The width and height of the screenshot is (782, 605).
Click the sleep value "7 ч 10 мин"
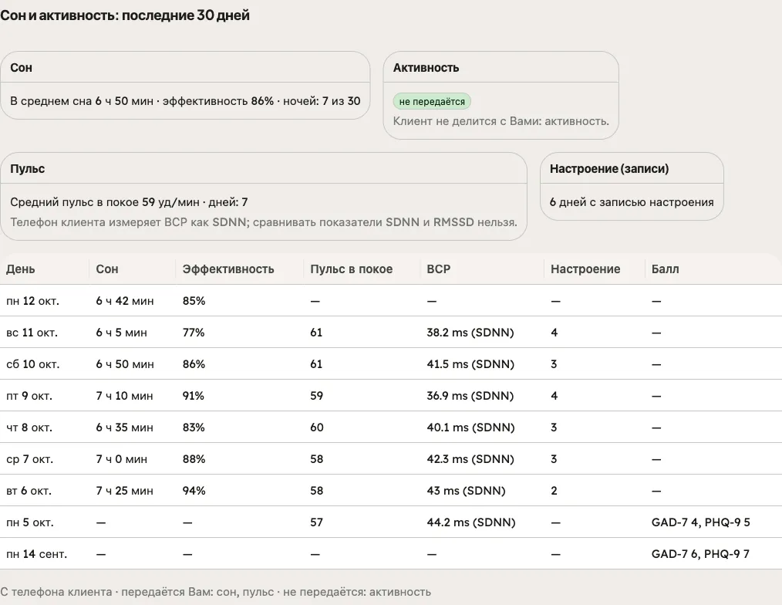pos(125,396)
